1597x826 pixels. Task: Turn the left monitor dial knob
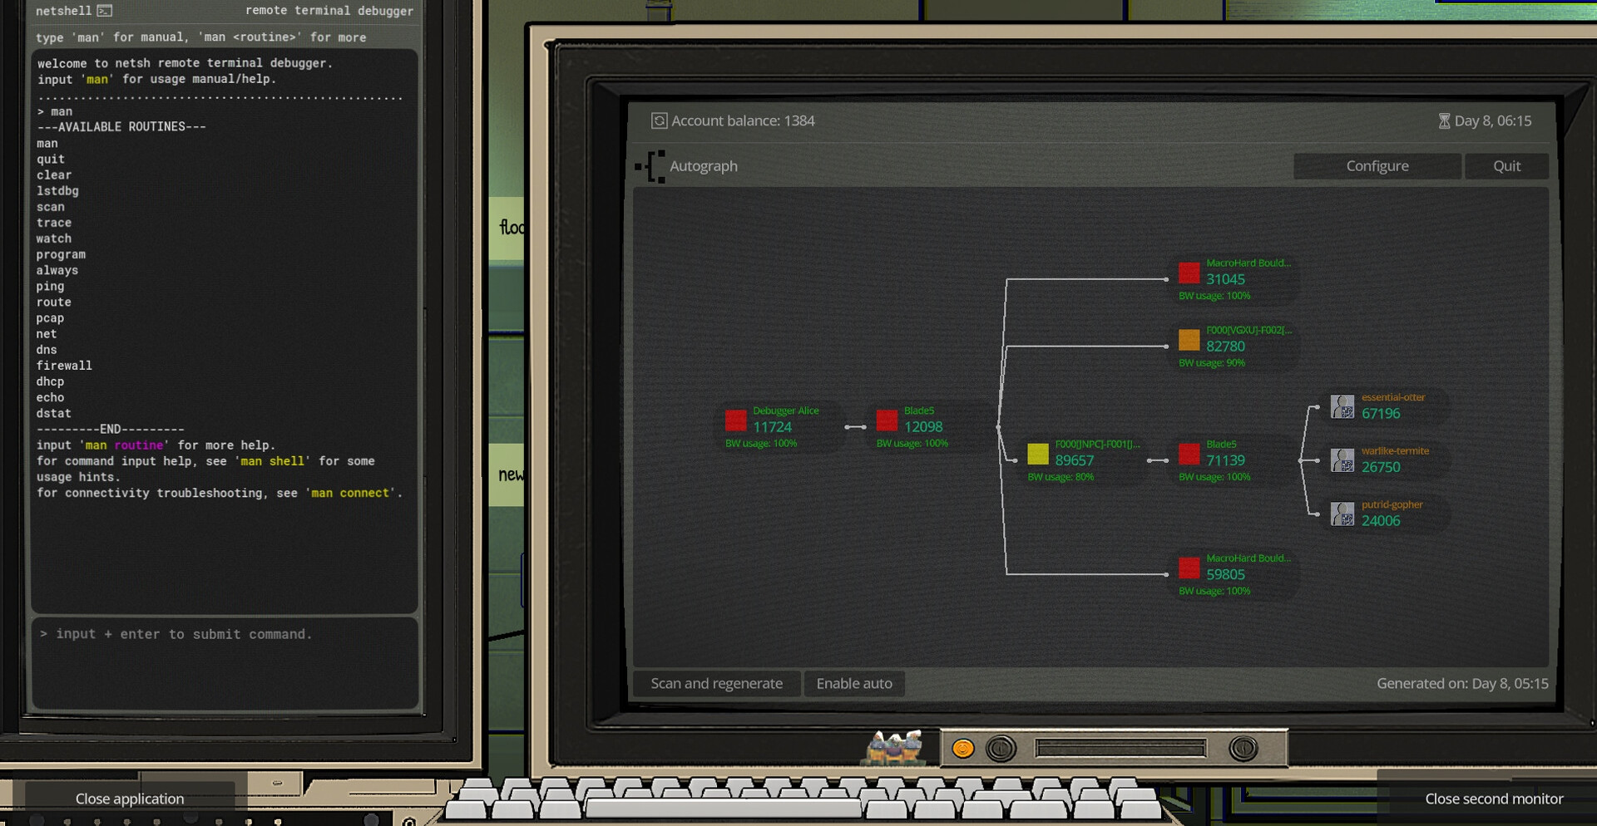pyautogui.click(x=1001, y=749)
